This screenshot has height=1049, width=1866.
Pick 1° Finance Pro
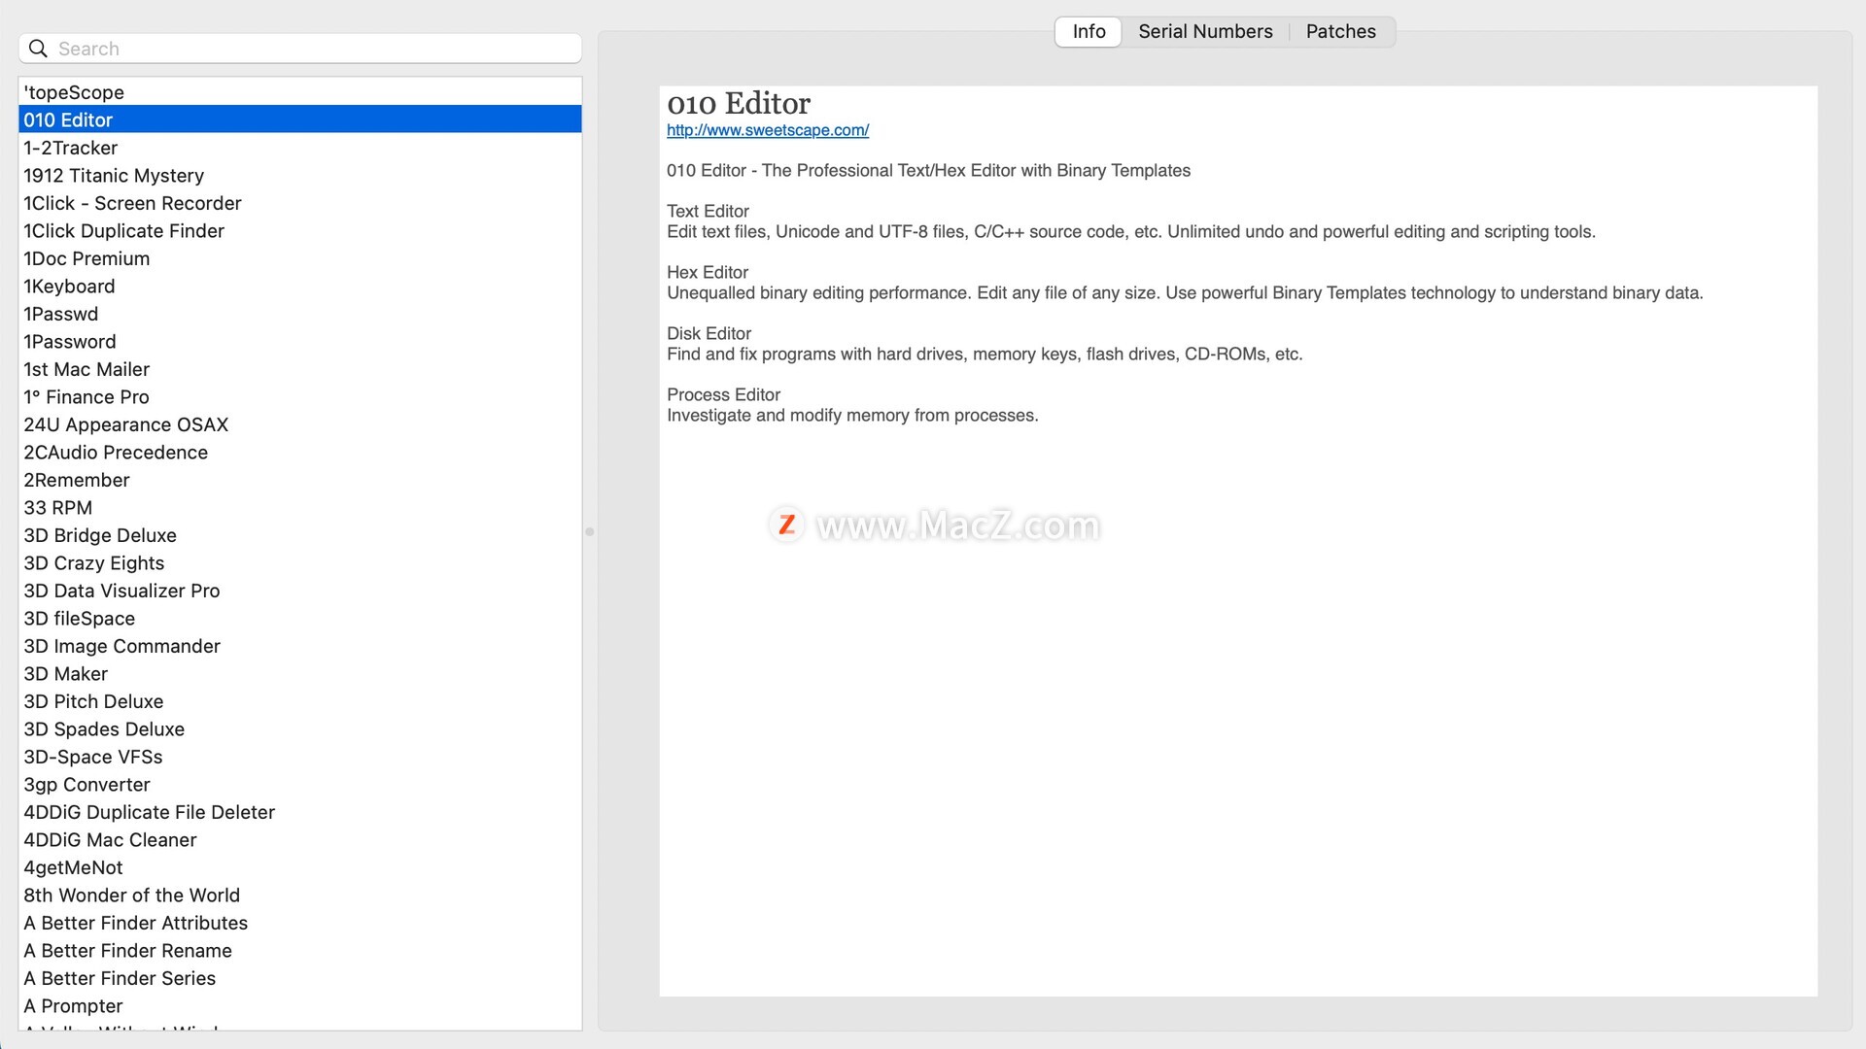pos(300,396)
